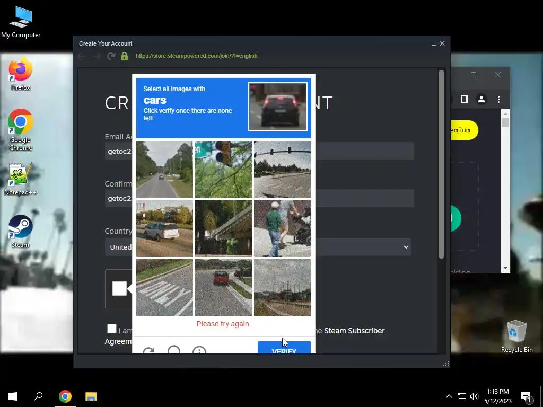Image resolution: width=543 pixels, height=407 pixels.
Task: Minimize the Create Your Account window
Action: pyautogui.click(x=434, y=43)
